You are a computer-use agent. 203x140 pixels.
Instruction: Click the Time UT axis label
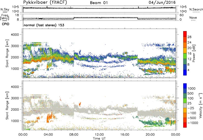click(x=99, y=138)
